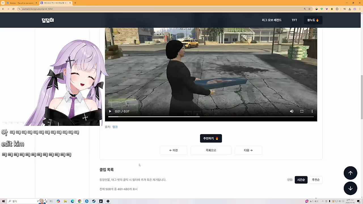Go to previous clip with 이전
The image size is (363, 204).
(x=174, y=150)
